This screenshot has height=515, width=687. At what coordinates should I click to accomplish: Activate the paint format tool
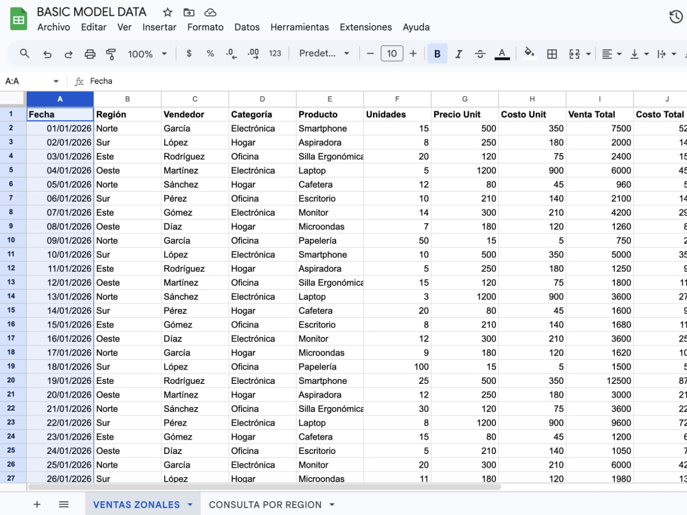(111, 54)
